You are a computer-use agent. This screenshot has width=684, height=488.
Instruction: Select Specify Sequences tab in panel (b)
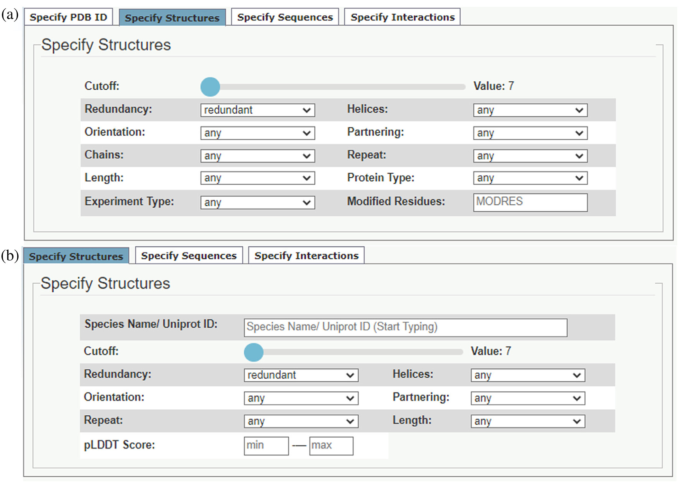click(x=189, y=255)
